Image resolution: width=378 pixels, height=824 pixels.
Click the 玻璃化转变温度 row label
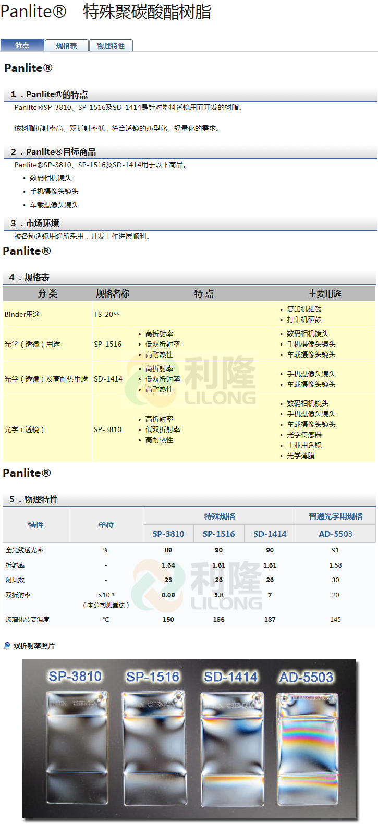point(28,620)
